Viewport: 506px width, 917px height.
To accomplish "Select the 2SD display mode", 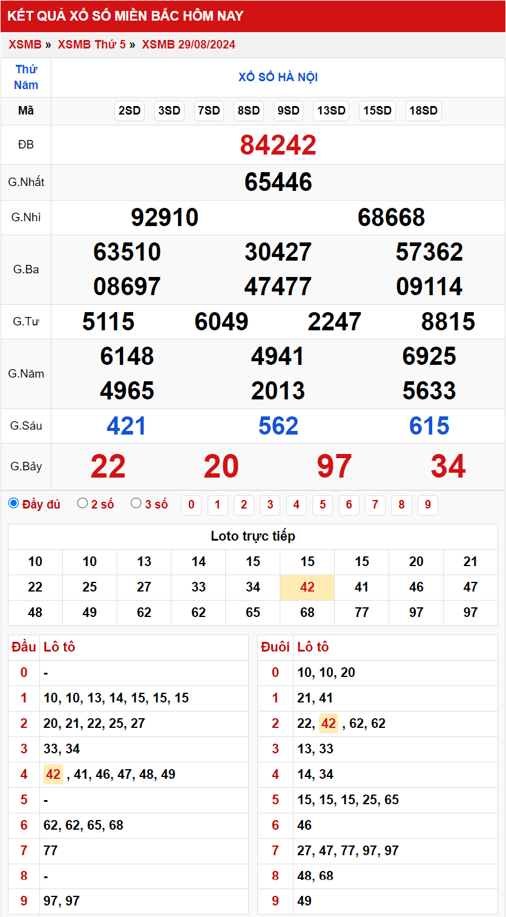I will coord(129,111).
